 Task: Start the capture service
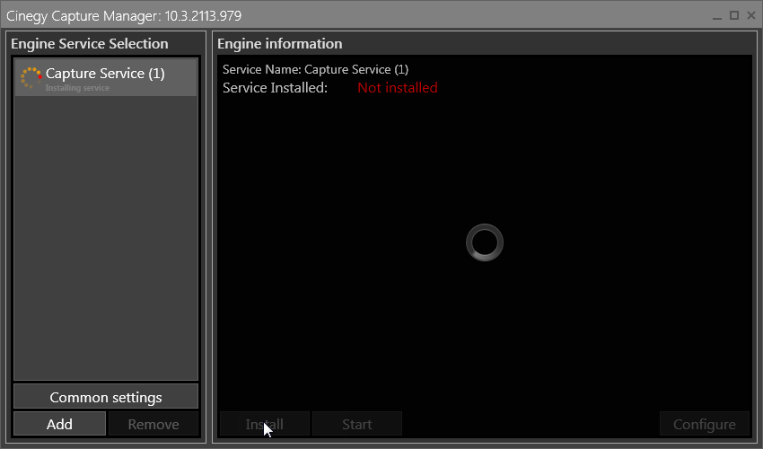(356, 424)
